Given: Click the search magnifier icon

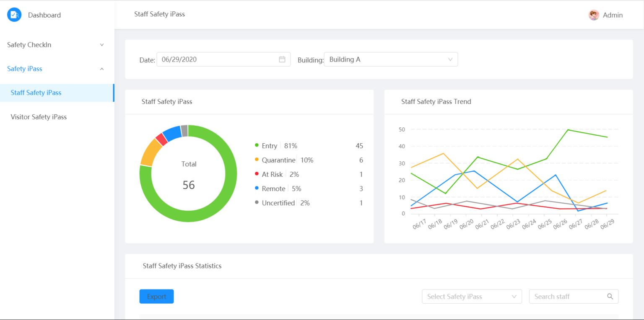Looking at the screenshot, I should pyautogui.click(x=610, y=297).
